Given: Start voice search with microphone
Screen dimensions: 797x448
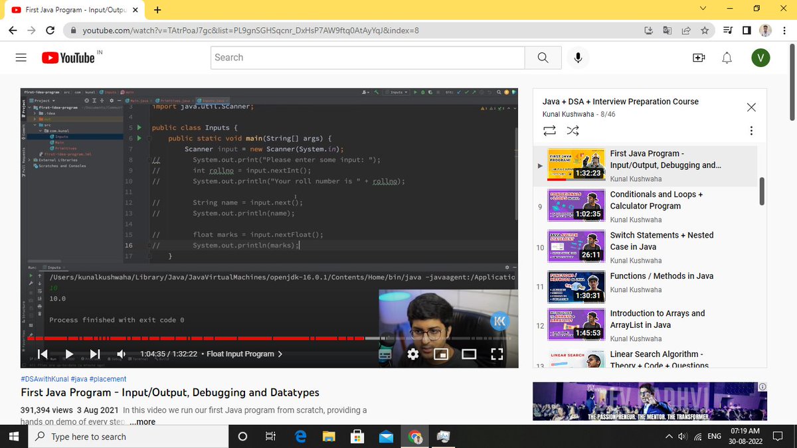Looking at the screenshot, I should click(x=578, y=58).
